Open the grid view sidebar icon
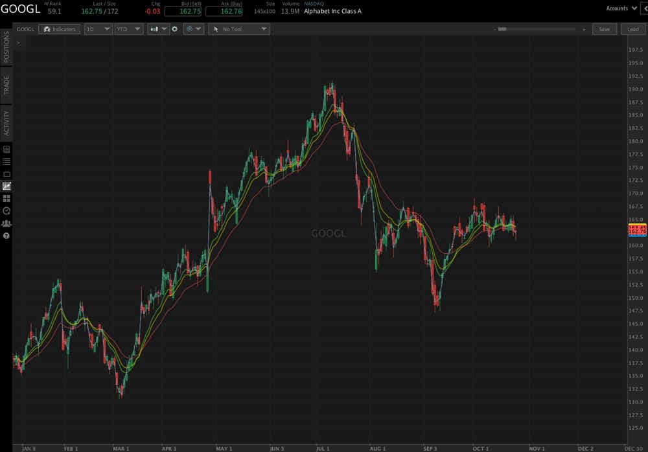This screenshot has width=648, height=452. coord(6,199)
